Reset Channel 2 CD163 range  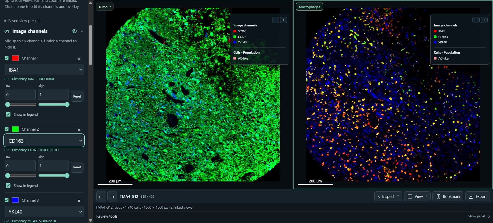(77, 167)
